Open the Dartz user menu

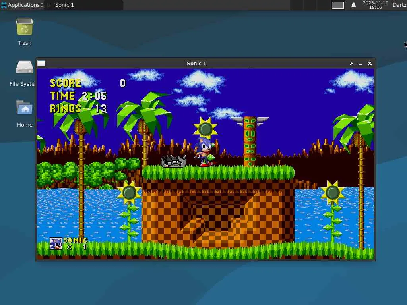coord(399,5)
